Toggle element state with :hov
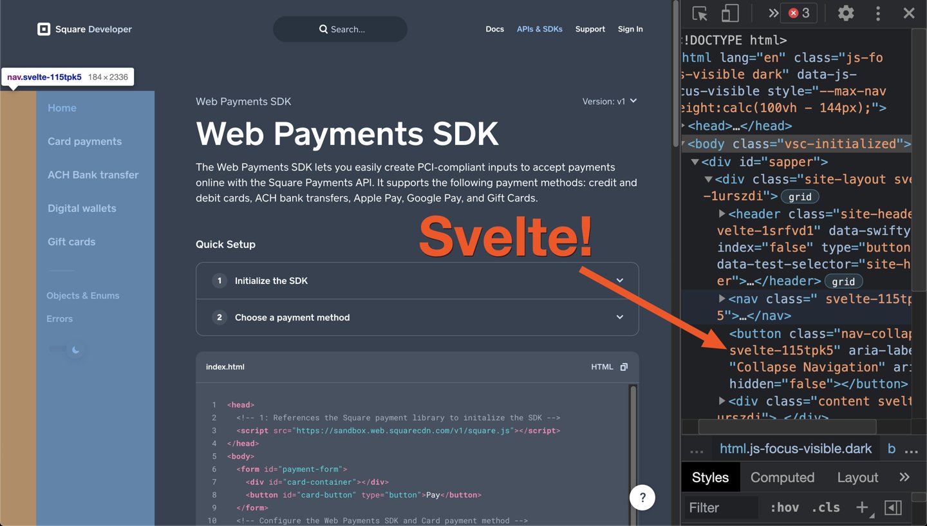The width and height of the screenshot is (927, 526). 783,507
